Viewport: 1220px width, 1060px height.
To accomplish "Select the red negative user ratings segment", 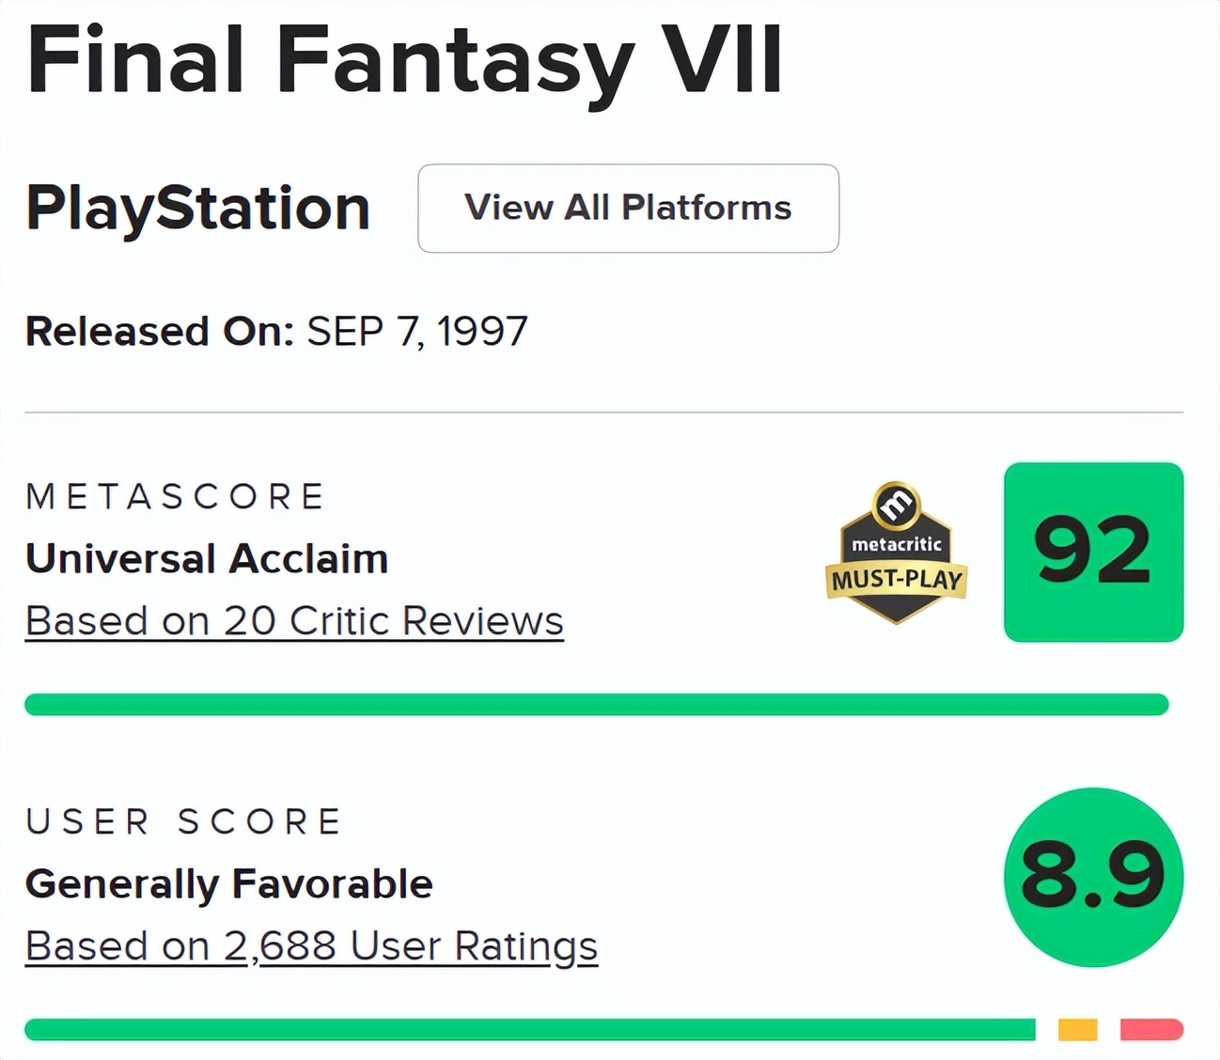I will click(1151, 1030).
